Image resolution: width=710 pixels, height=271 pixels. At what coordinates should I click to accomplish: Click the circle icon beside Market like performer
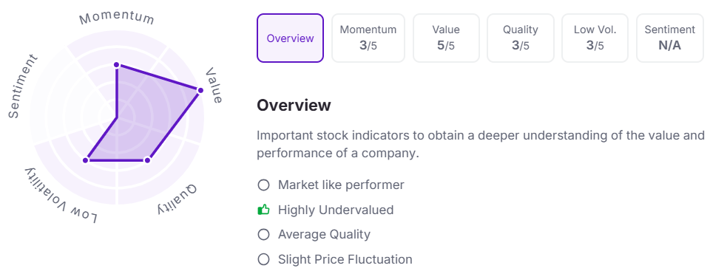[x=263, y=185]
